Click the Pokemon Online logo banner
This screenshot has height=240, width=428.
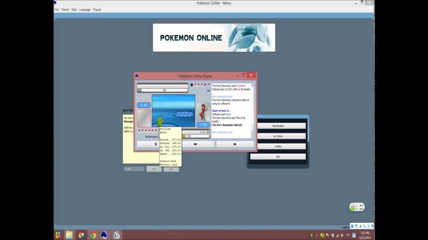point(214,38)
